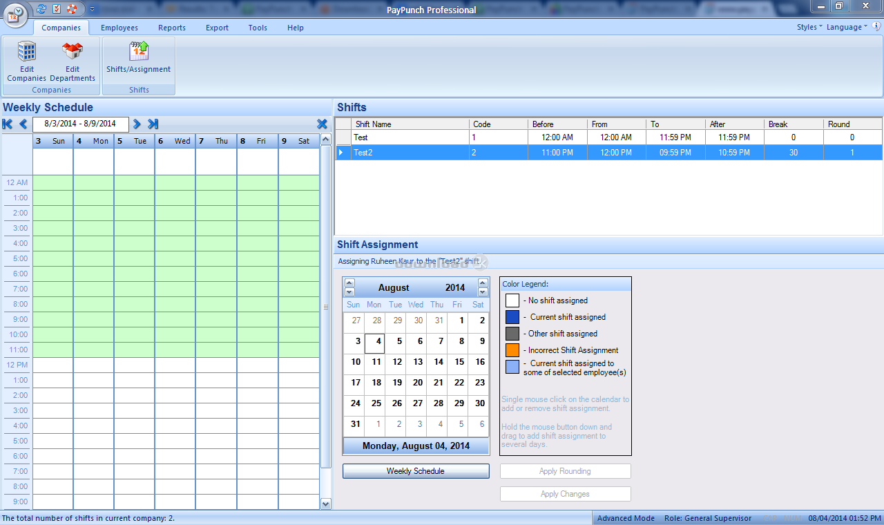Close the Weekly Schedule panel

pos(322,124)
